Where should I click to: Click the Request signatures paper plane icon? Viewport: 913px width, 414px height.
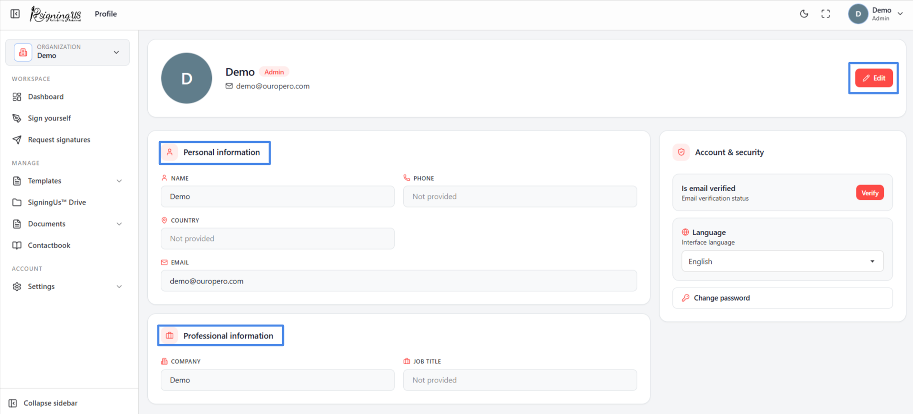(x=17, y=140)
